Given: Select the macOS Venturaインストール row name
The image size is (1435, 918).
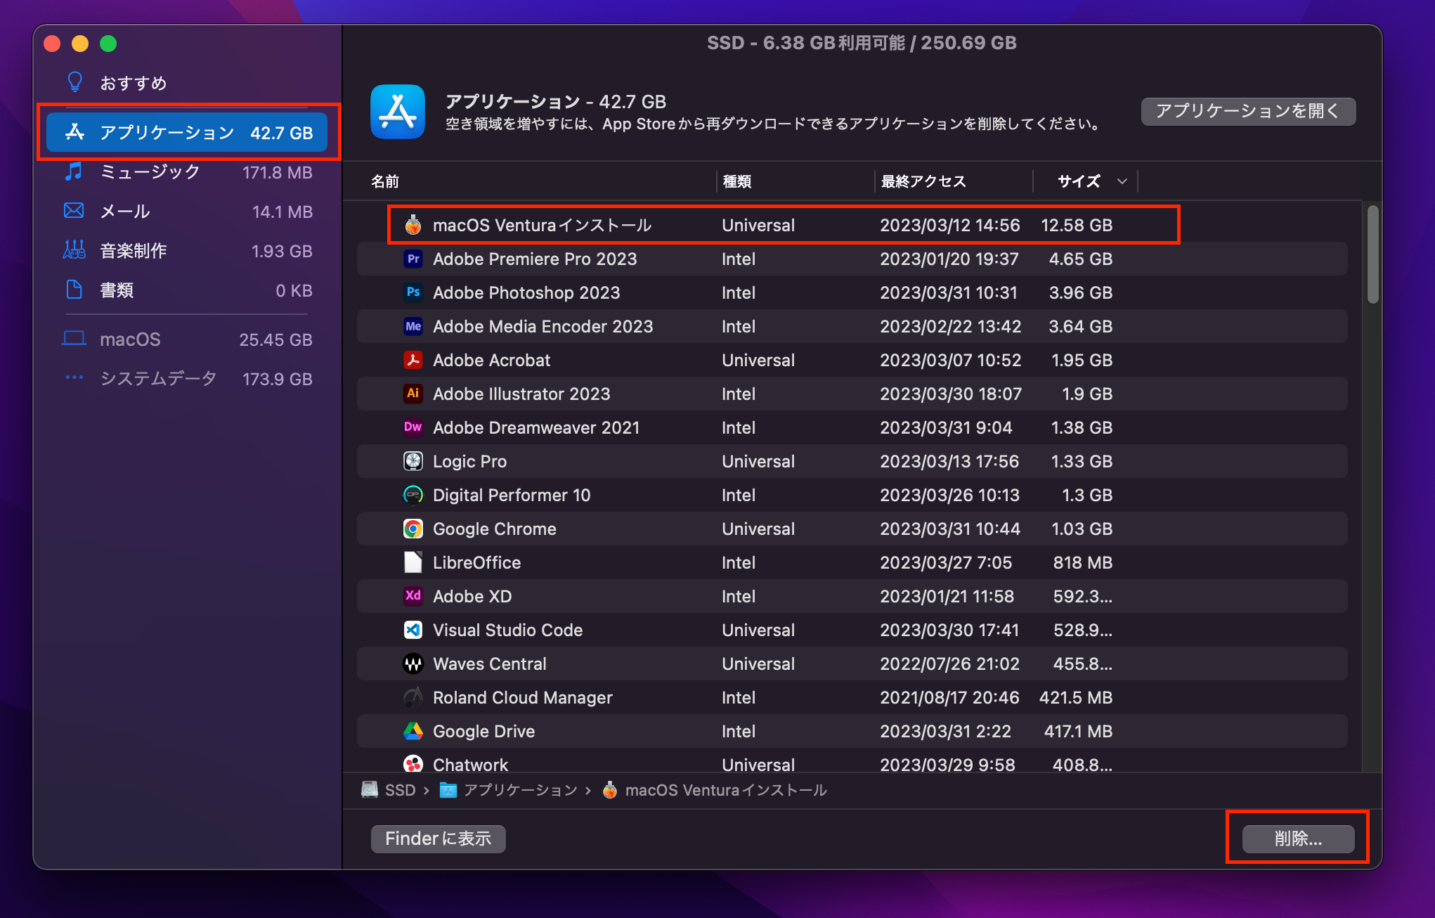Looking at the screenshot, I should (x=542, y=225).
